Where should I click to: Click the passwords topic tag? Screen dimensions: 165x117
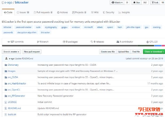click(8, 32)
